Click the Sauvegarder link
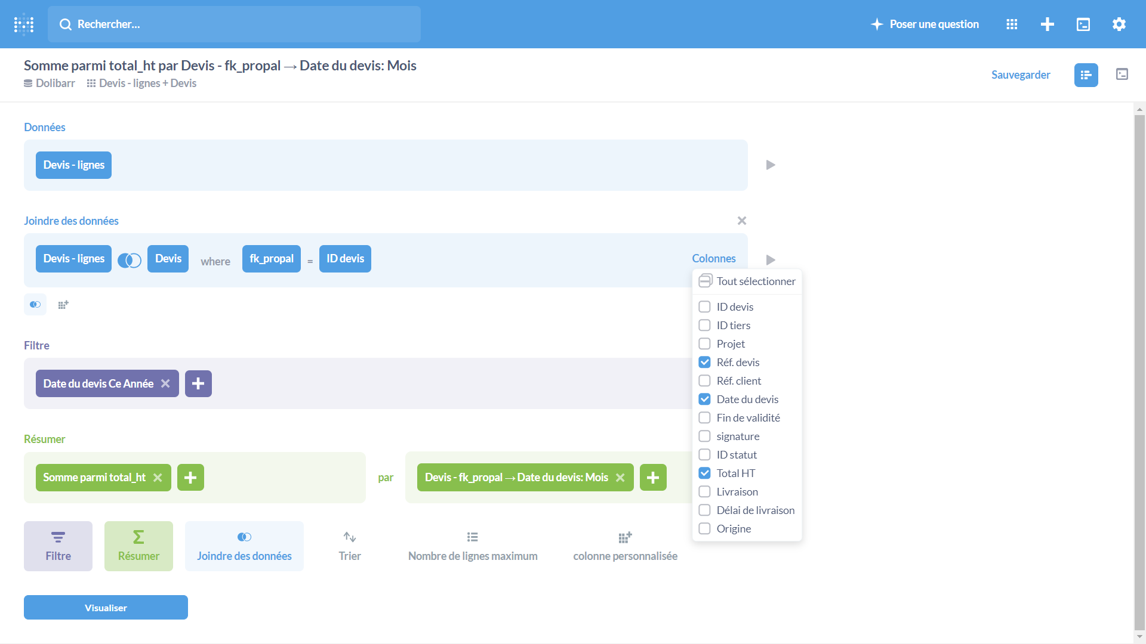The height and width of the screenshot is (644, 1146). click(x=1021, y=75)
